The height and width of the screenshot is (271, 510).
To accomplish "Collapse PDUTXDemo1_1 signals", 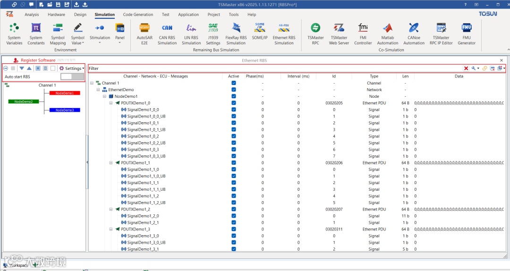I will click(x=111, y=163).
